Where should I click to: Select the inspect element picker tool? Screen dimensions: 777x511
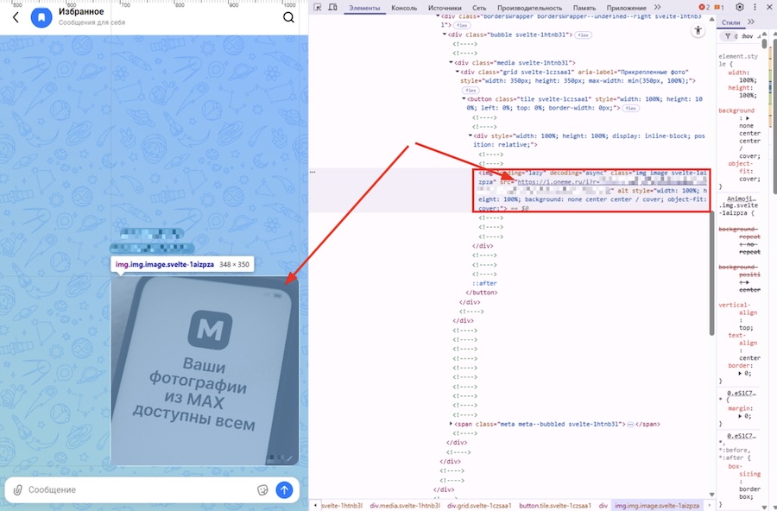(319, 7)
